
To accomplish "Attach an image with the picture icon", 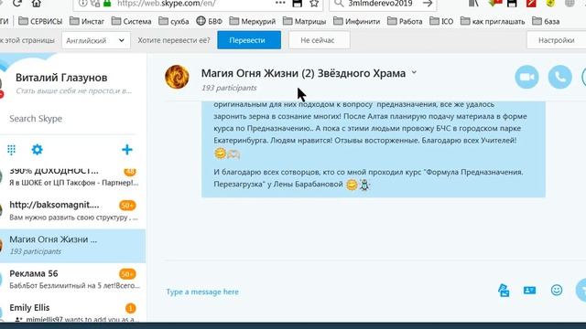I will tap(504, 291).
